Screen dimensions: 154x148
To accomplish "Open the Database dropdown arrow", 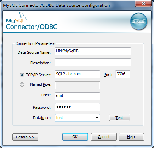I will [97, 118].
